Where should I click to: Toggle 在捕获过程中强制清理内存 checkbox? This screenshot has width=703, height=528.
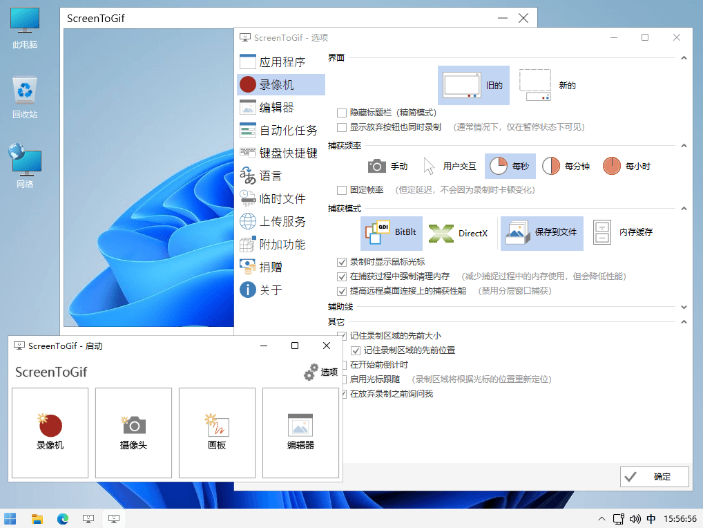pyautogui.click(x=342, y=276)
